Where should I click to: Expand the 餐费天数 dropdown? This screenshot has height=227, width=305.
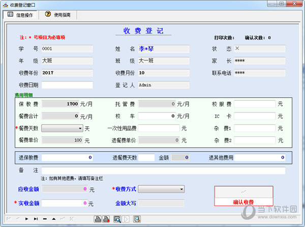pyautogui.click(x=80, y=128)
